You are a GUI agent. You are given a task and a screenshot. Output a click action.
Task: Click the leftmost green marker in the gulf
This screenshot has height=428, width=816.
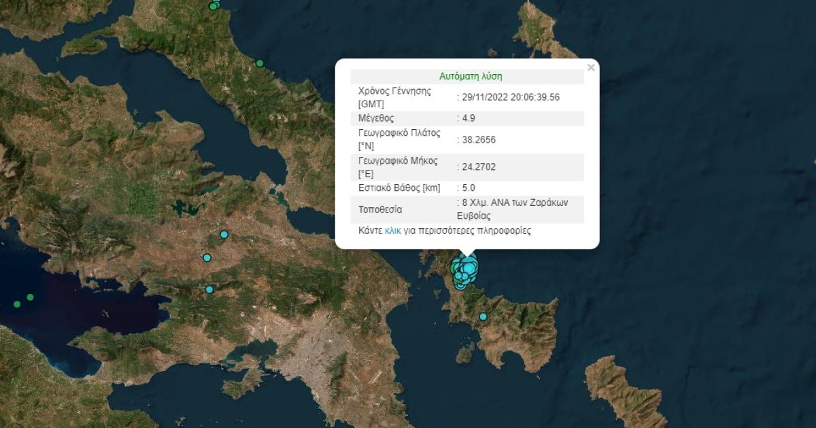point(17,304)
